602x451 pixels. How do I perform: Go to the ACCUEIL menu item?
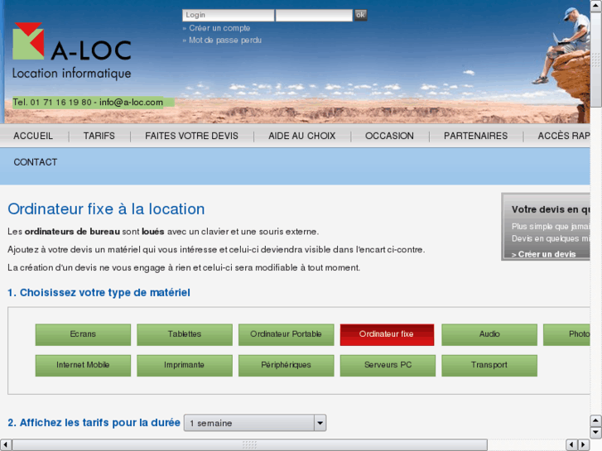[33, 136]
